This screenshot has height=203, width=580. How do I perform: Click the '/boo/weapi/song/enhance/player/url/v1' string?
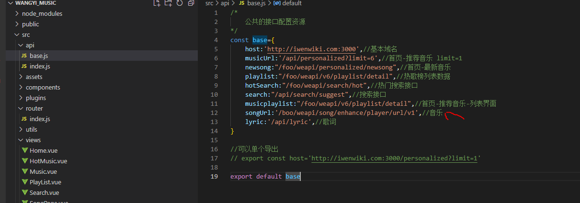click(346, 113)
